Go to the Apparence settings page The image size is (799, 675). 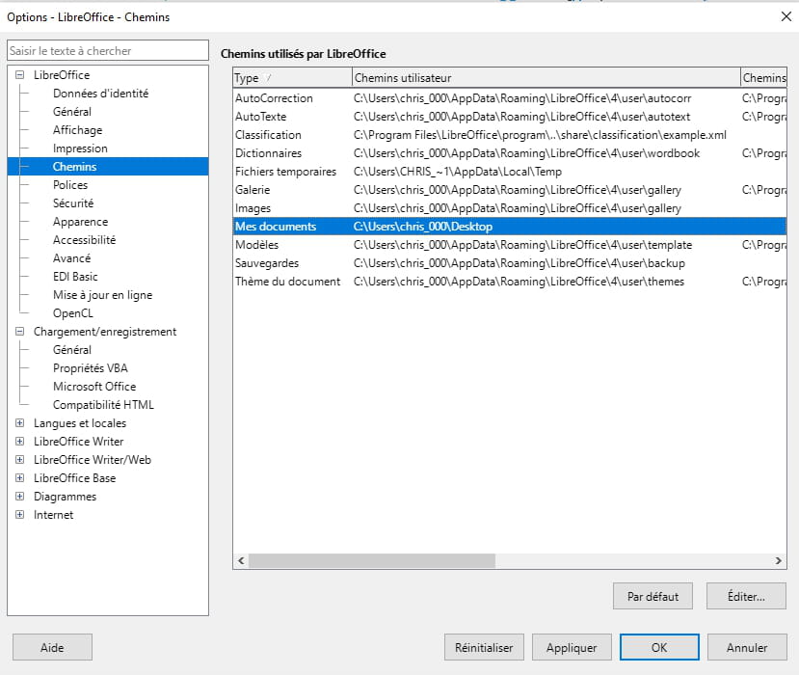tap(80, 222)
